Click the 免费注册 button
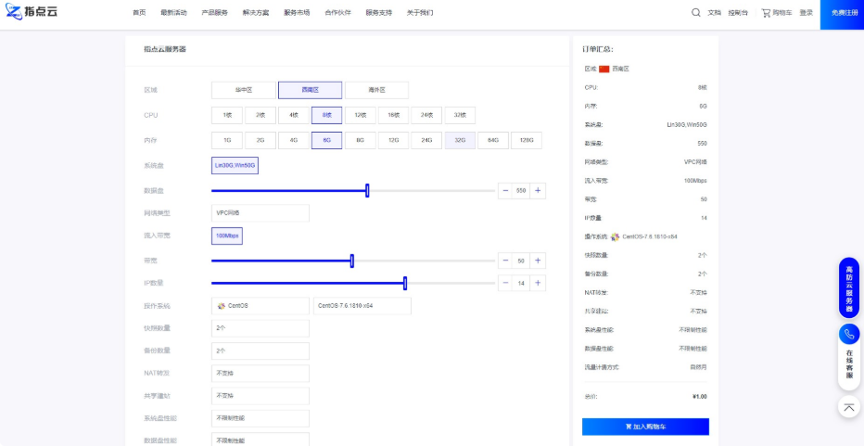The height and width of the screenshot is (446, 864). click(x=842, y=13)
